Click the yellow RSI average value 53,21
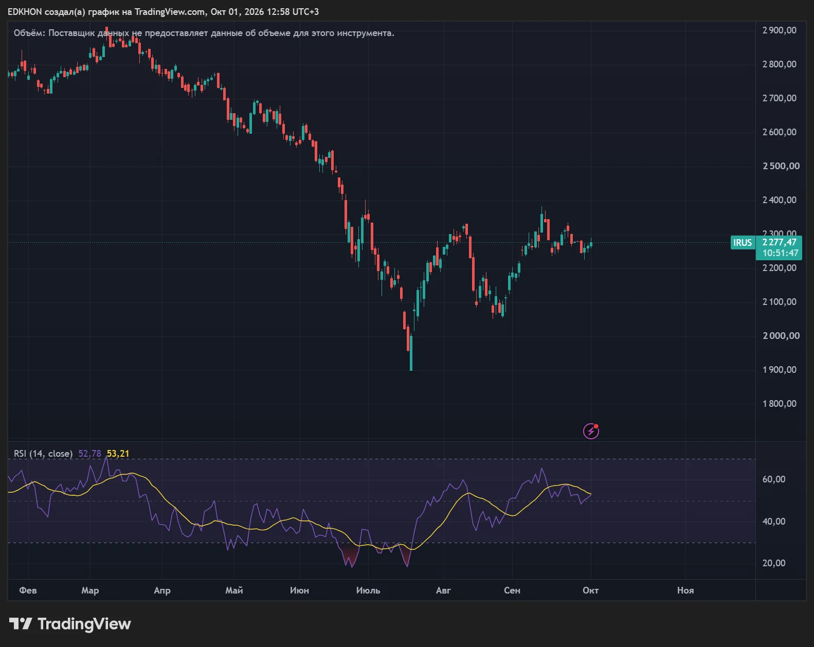This screenshot has width=814, height=647. (x=118, y=454)
